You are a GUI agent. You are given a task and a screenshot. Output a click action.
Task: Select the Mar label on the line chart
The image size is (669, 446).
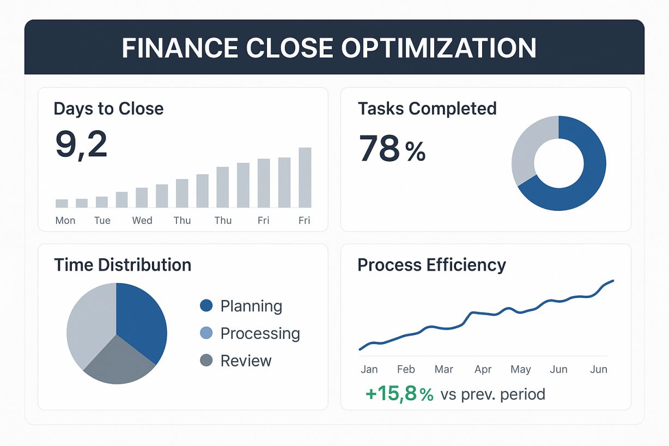pos(444,370)
